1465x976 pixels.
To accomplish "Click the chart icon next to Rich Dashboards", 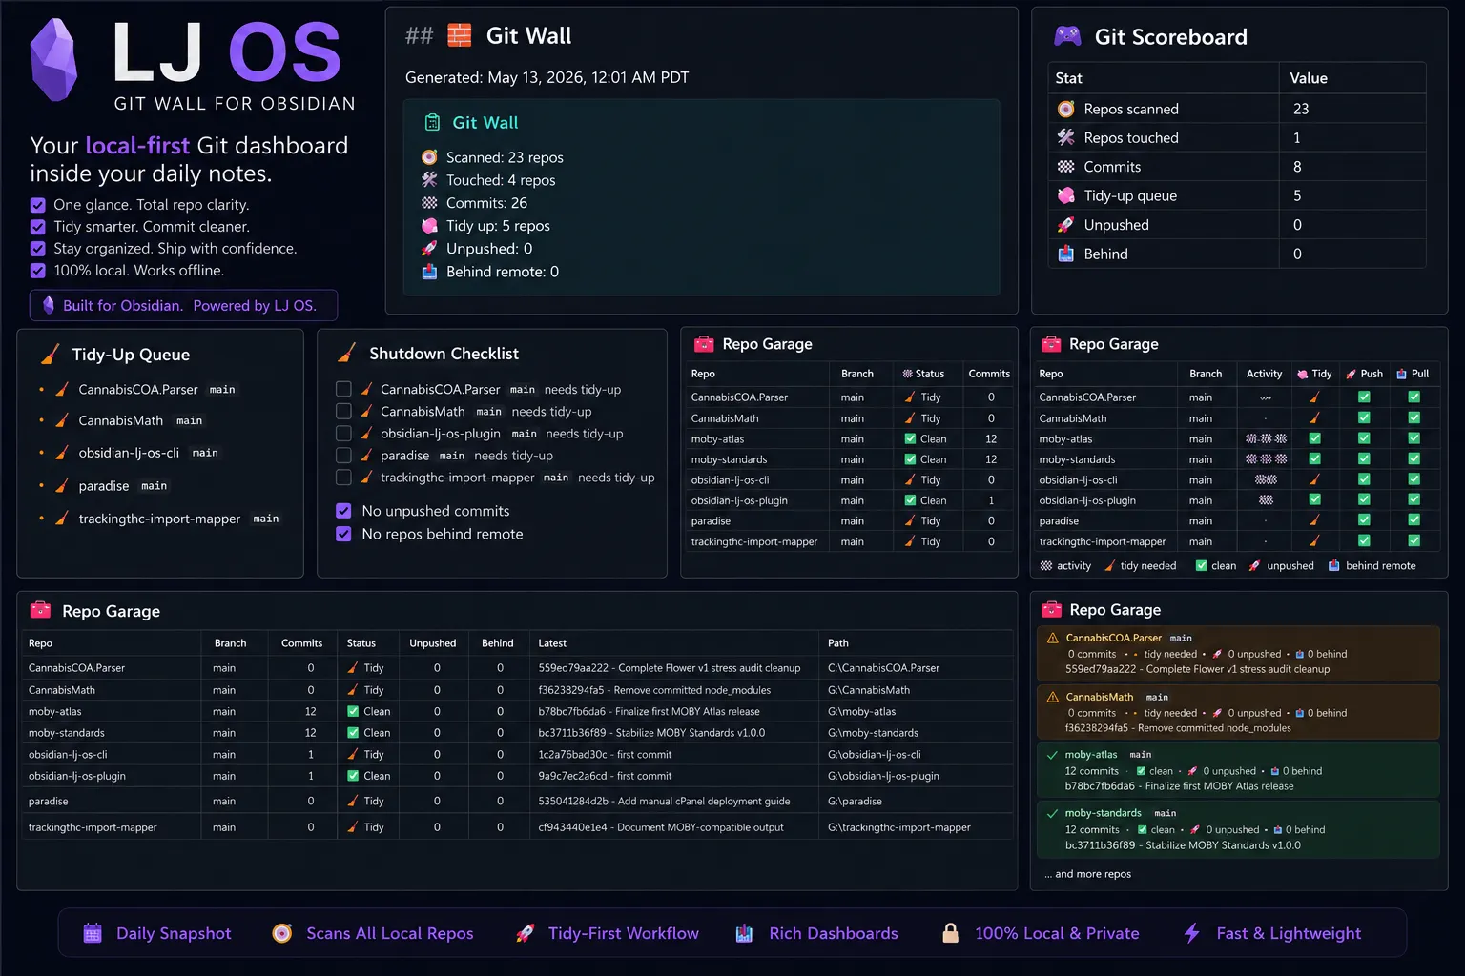I will 745,933.
